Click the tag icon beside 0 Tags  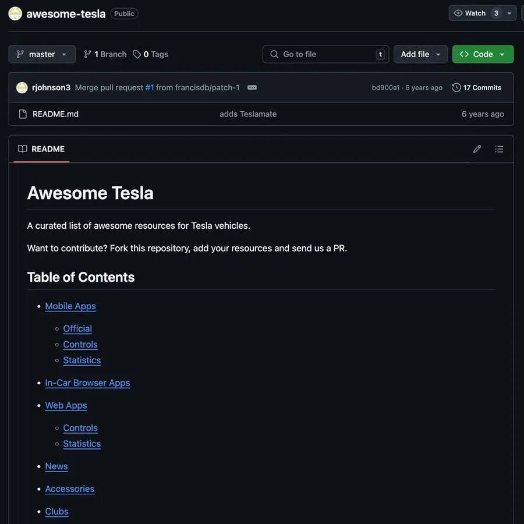pyautogui.click(x=137, y=54)
